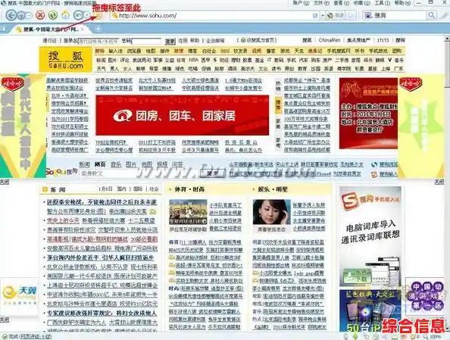Open the 收藏 menu
Screen dimensions: 450x340
coord(361,3)
